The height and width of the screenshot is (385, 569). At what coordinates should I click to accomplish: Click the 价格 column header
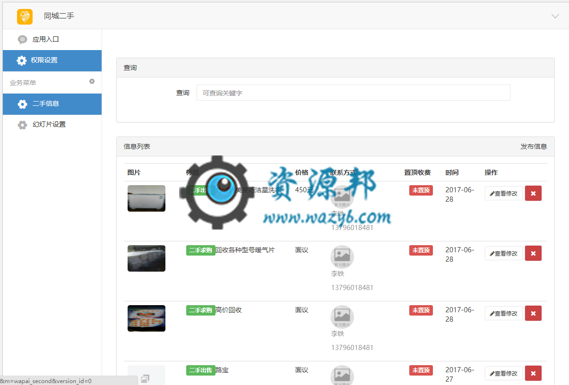click(302, 173)
